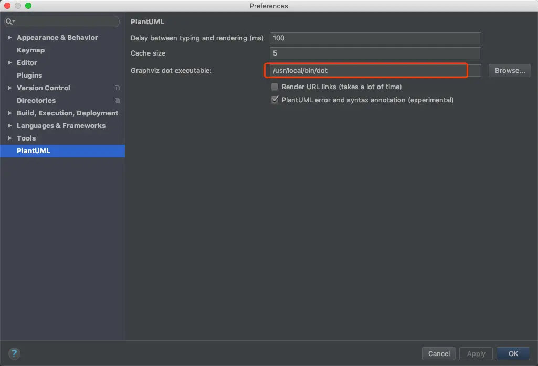Viewport: 538px width, 366px height.
Task: Open the Plugins settings page
Action: click(29, 75)
